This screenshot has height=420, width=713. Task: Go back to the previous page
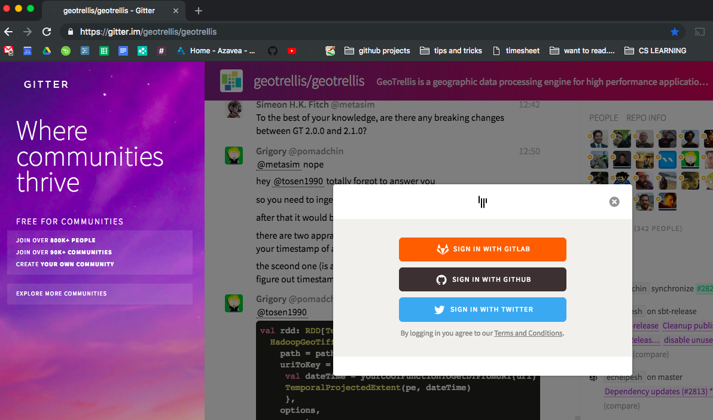click(x=8, y=32)
